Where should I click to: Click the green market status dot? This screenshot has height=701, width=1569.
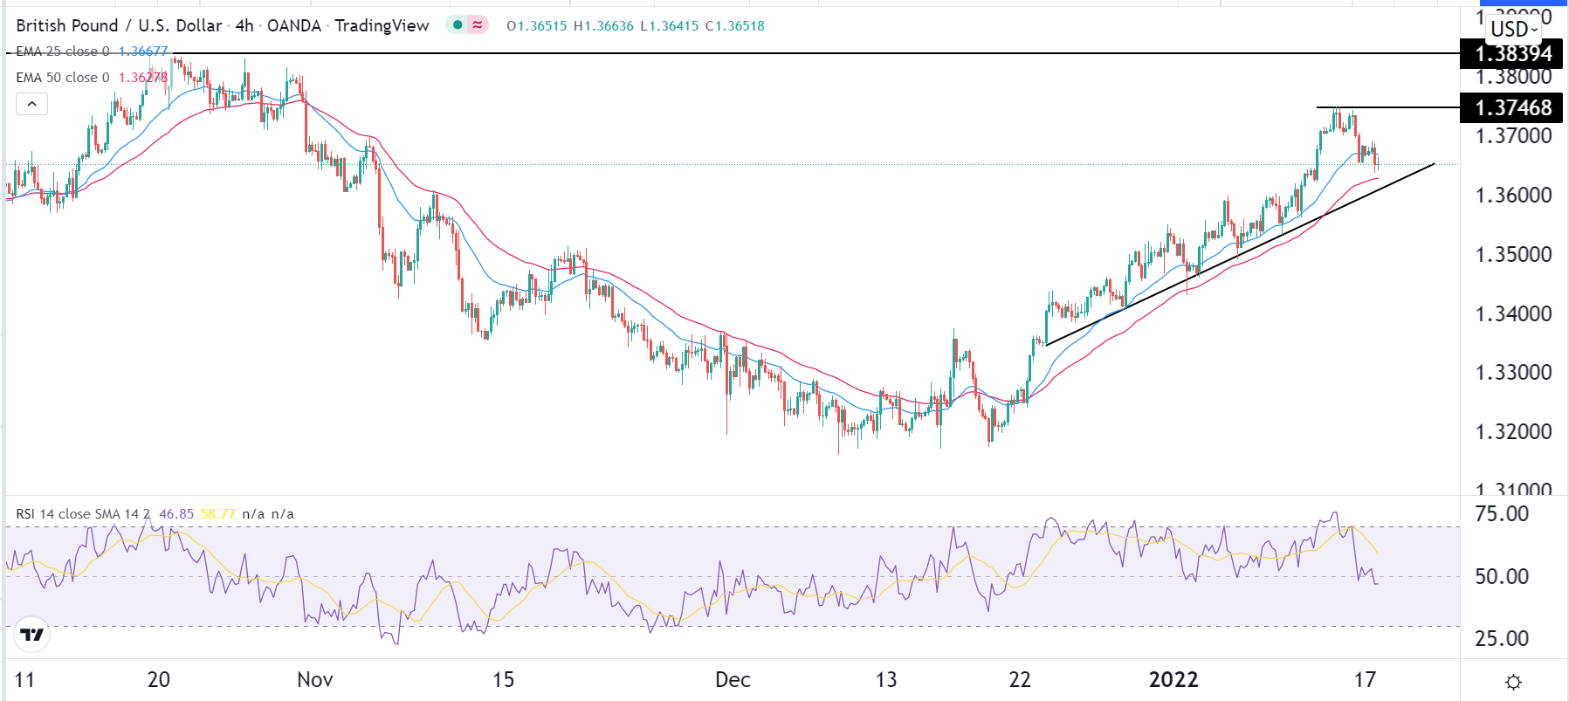coord(458,25)
